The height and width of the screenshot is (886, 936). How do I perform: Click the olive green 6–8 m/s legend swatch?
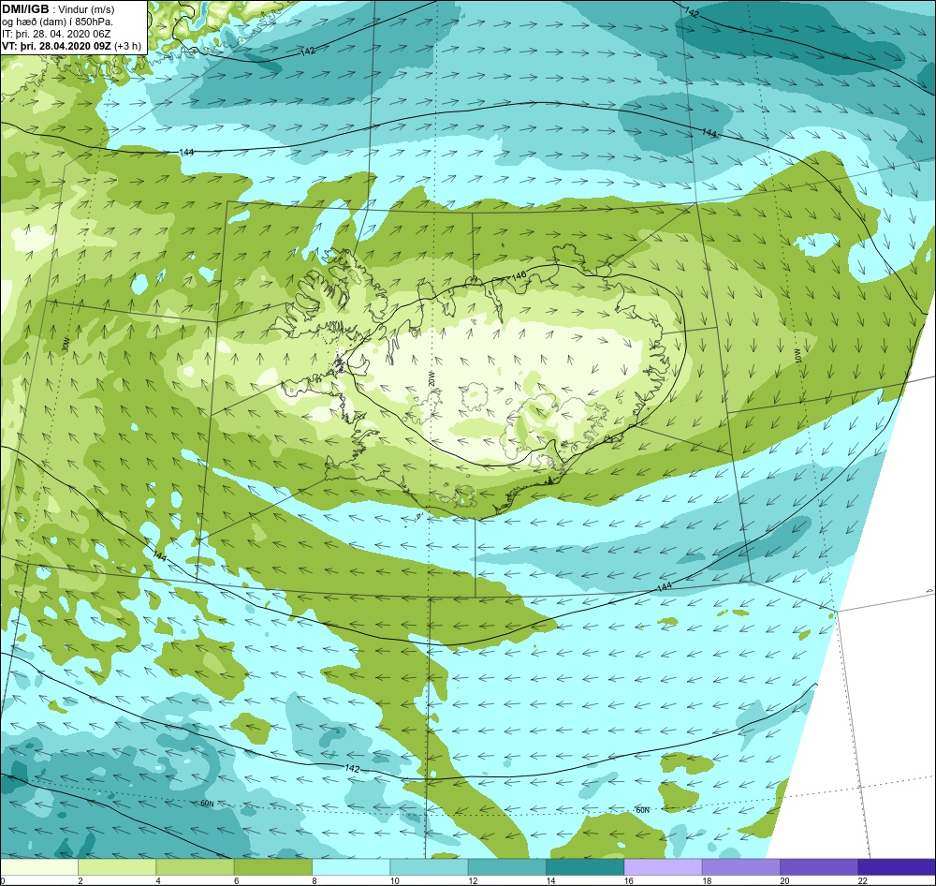(x=272, y=866)
